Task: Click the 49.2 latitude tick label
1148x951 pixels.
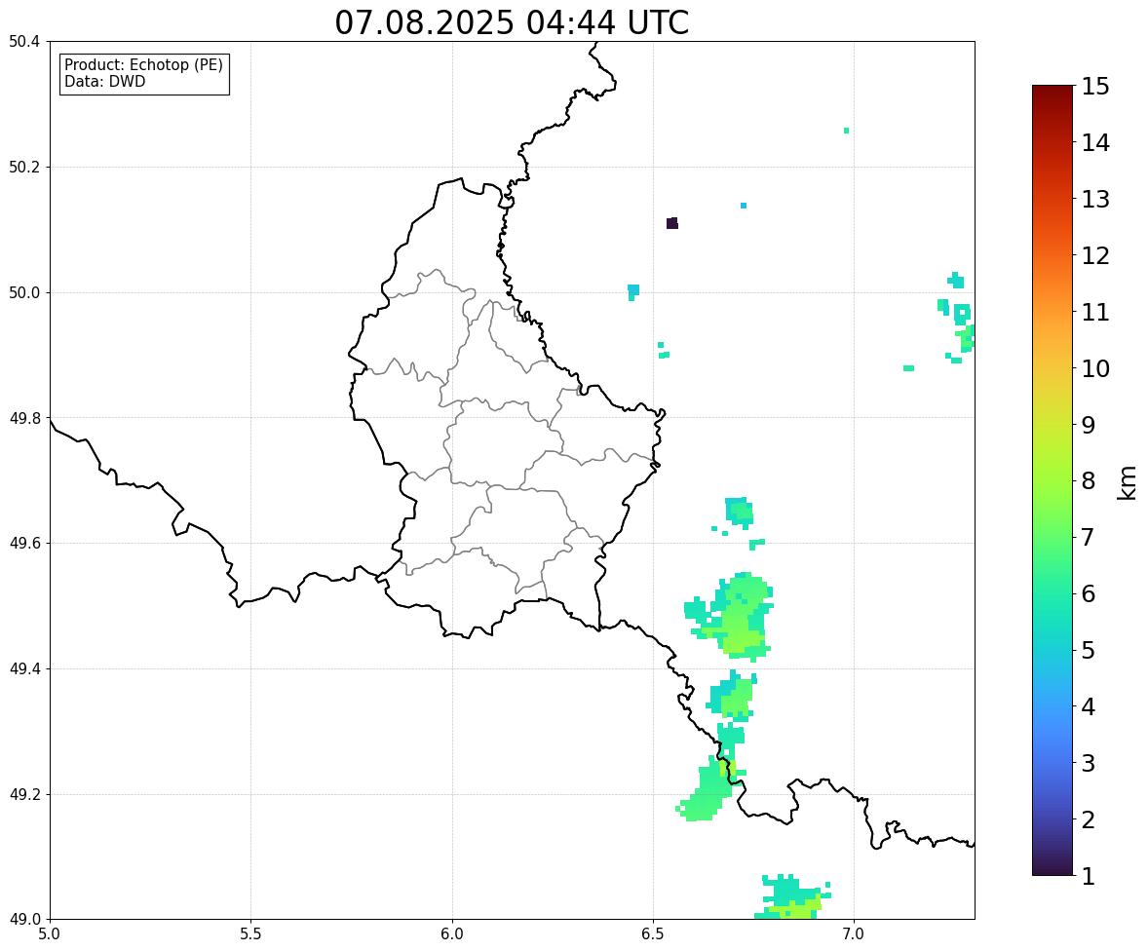Action: (24, 794)
